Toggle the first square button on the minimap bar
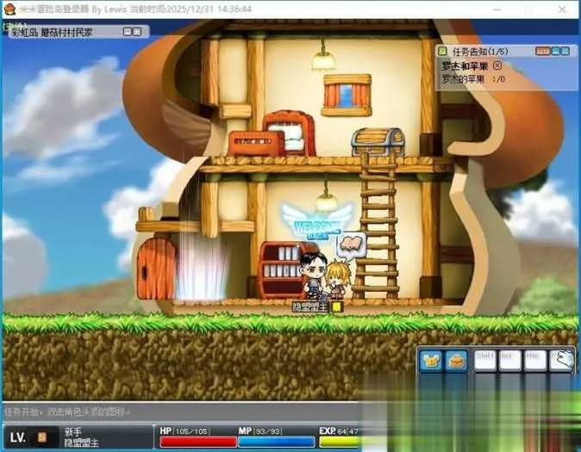This screenshot has height=452, width=581. tap(127, 32)
